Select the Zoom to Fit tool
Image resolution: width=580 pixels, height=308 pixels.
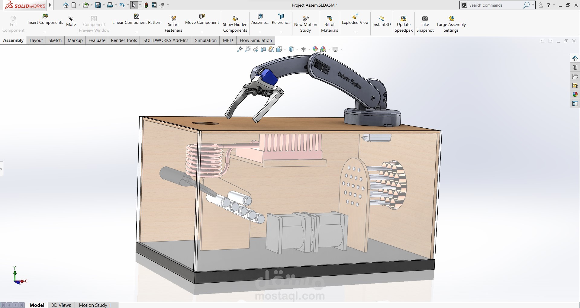coord(240,49)
